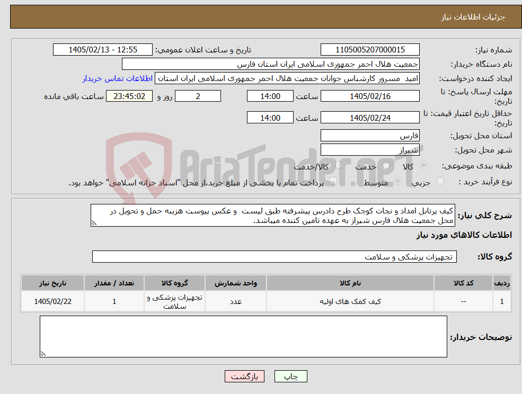
Task: Click the تاریخ نیاز column header
Action: pos(52,283)
